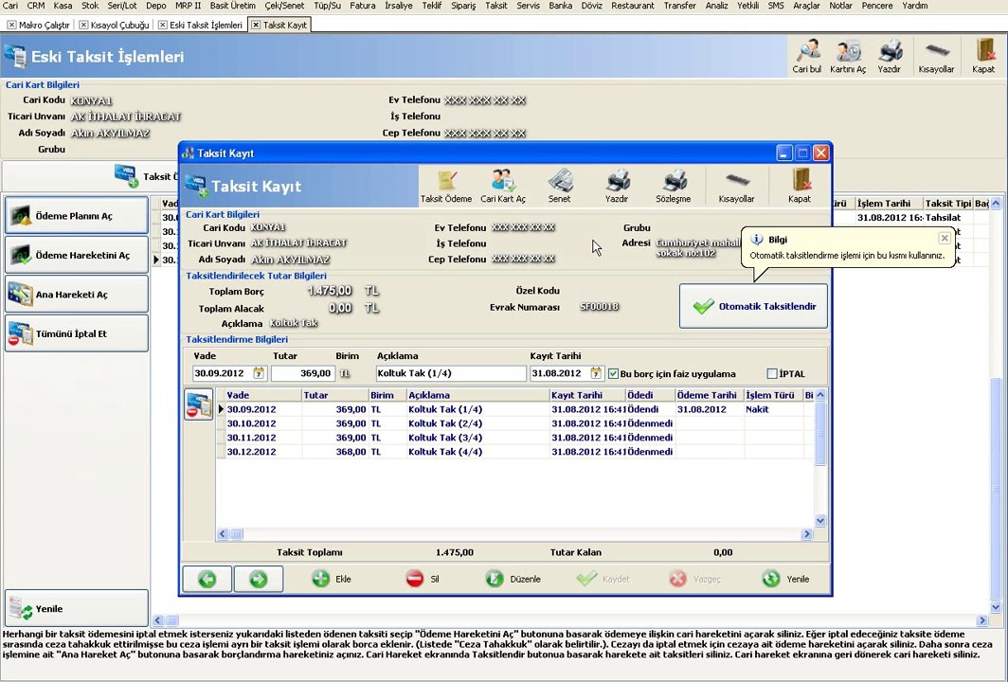The width and height of the screenshot is (1008, 682).
Task: Click Kapat in Eski Taksit İşlemleri toolbar
Action: (983, 57)
